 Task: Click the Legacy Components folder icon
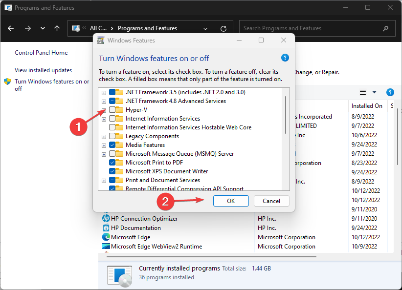[119, 136]
